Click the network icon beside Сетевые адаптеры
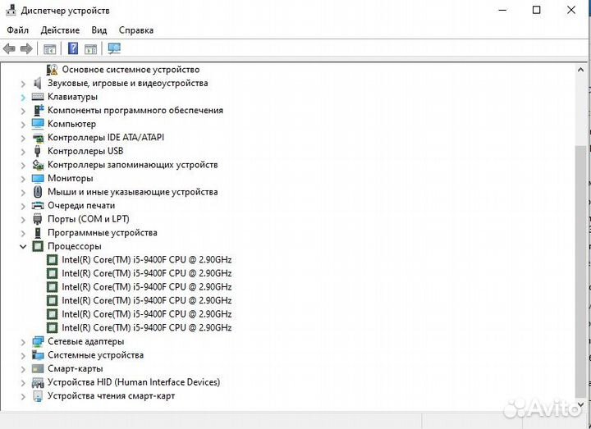 click(x=38, y=341)
